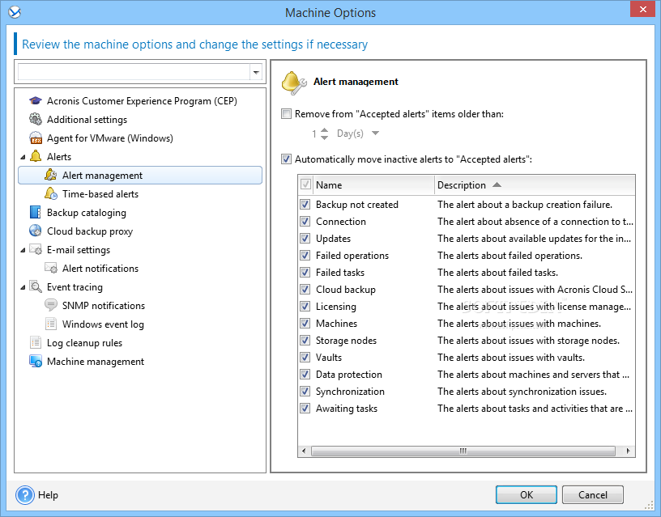Select SNMP notifications tree item
661x517 pixels.
coord(104,305)
